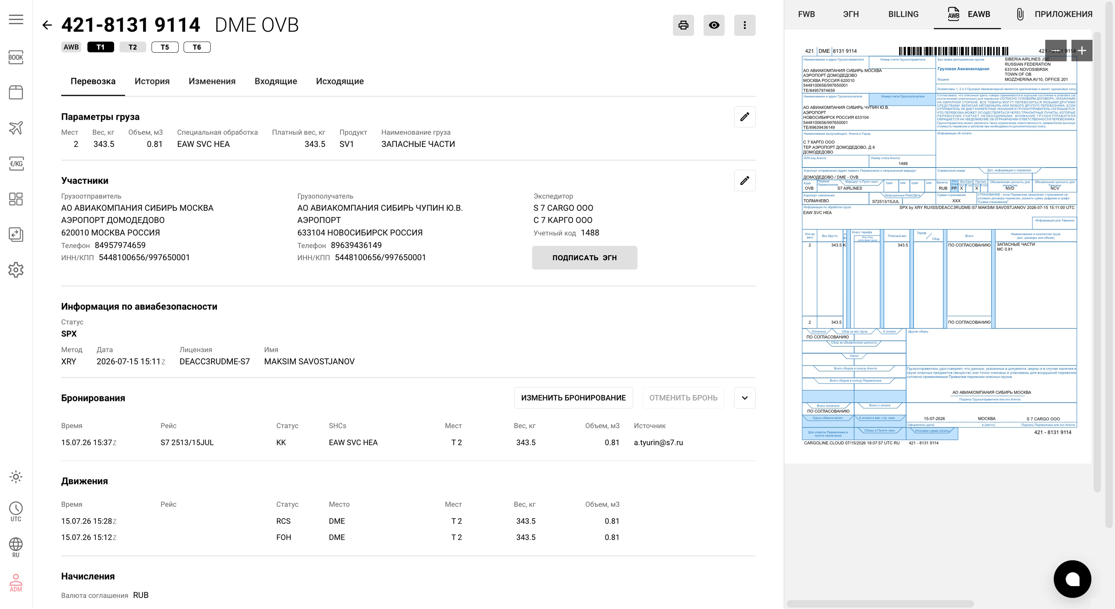The image size is (1115, 609).
Task: Open the settings gear in sidebar
Action: 16,270
